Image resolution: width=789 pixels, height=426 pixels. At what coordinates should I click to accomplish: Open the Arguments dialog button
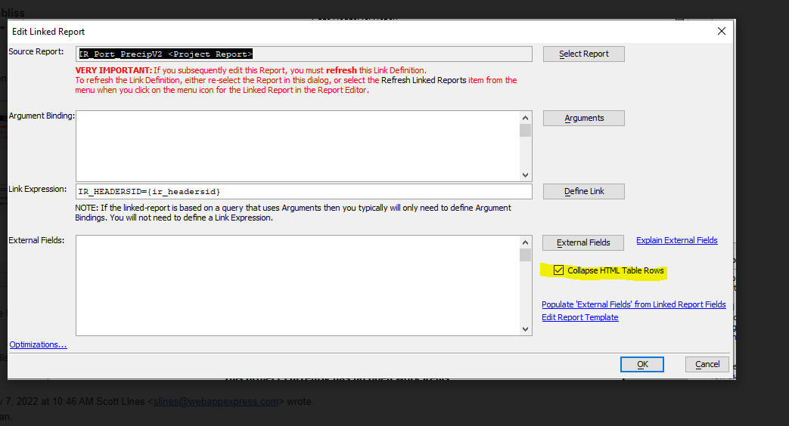point(584,118)
